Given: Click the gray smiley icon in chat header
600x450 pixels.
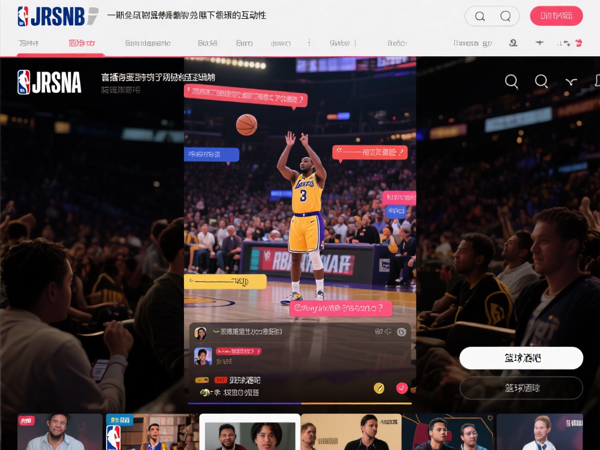Looking at the screenshot, I should click(x=401, y=332).
